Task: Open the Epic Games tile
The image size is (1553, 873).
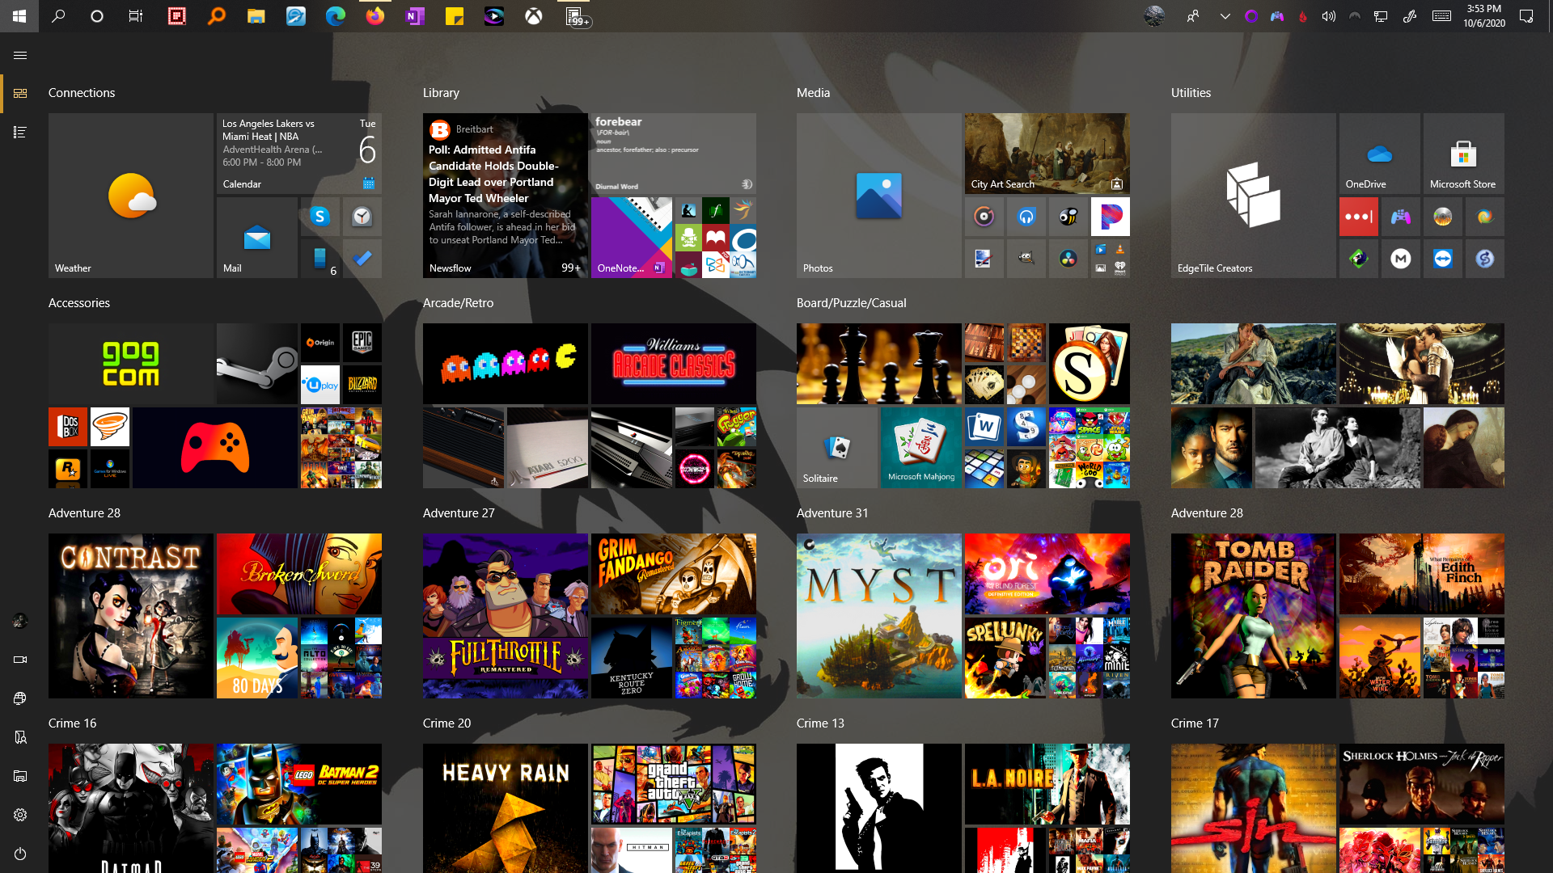Action: pyautogui.click(x=362, y=343)
